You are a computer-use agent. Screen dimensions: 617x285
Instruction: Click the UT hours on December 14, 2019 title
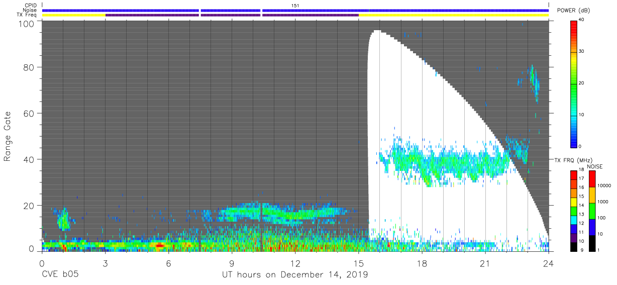[x=295, y=275]
